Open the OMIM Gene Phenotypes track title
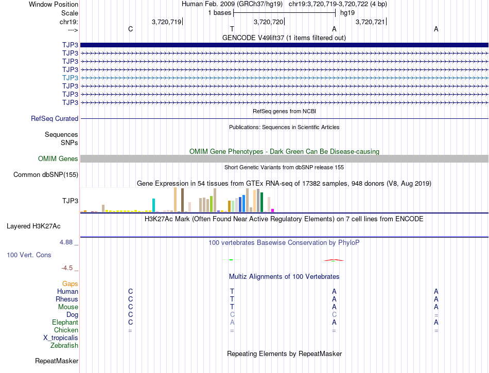Image resolution: width=489 pixels, height=373 pixels. (x=284, y=151)
